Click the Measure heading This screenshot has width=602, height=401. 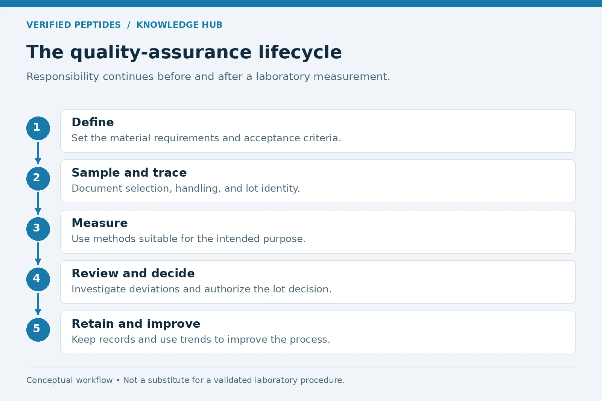[x=100, y=223]
